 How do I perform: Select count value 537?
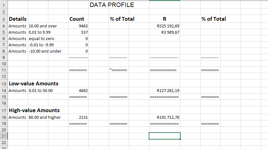pyautogui.click(x=78, y=32)
